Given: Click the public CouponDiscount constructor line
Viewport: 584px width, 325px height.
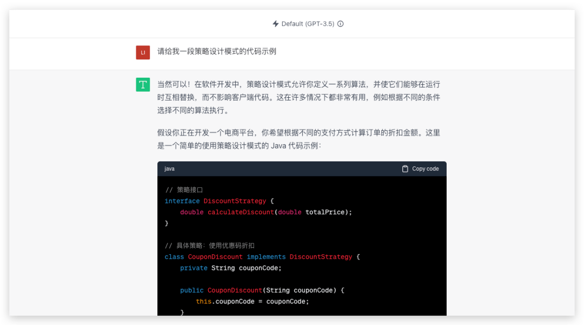Looking at the screenshot, I should (262, 290).
